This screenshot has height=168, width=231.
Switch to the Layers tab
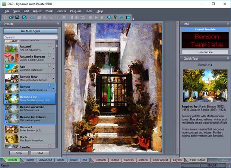[177, 160]
